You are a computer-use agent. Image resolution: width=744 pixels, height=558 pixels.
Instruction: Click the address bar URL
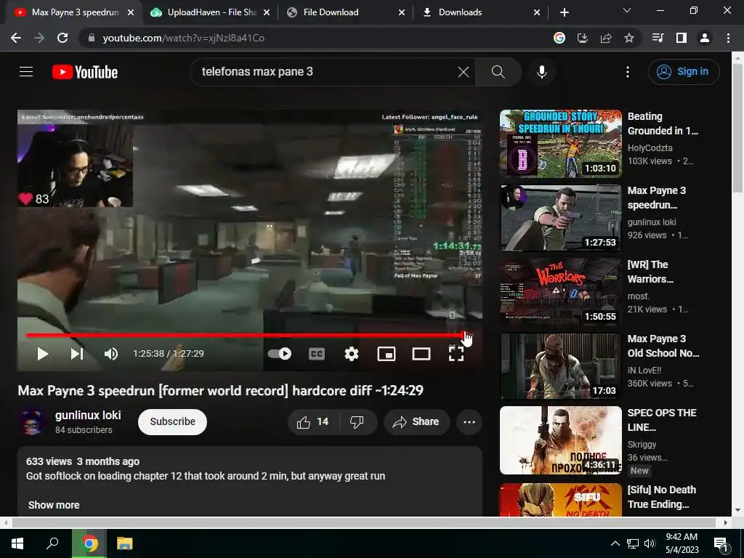pyautogui.click(x=183, y=38)
